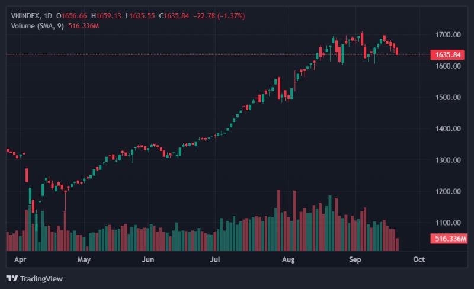
Task: Click the VNINDEX, 1D symbol title
Action: [x=31, y=16]
